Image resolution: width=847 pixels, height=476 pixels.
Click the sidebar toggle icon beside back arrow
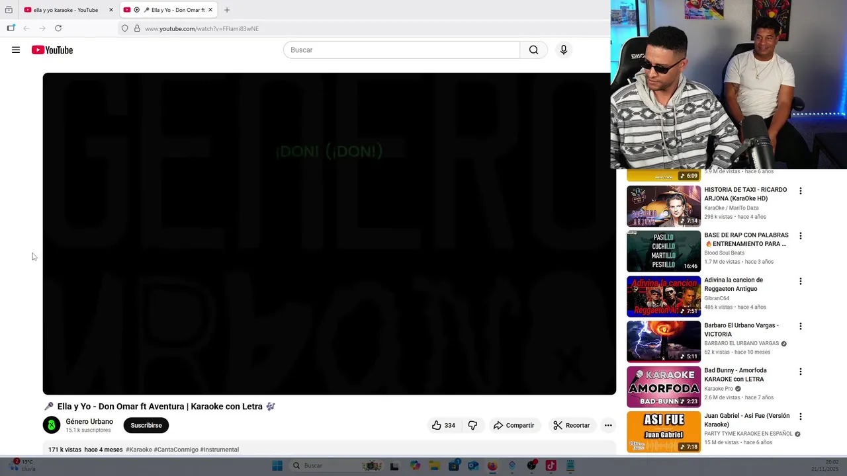11,28
